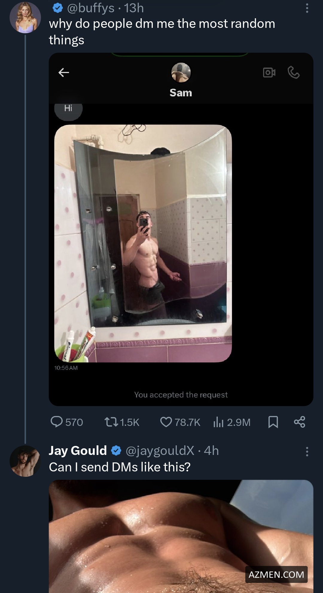Open the @jaygouldX handle link
Viewport: 323px width, 593px height.
pos(160,450)
